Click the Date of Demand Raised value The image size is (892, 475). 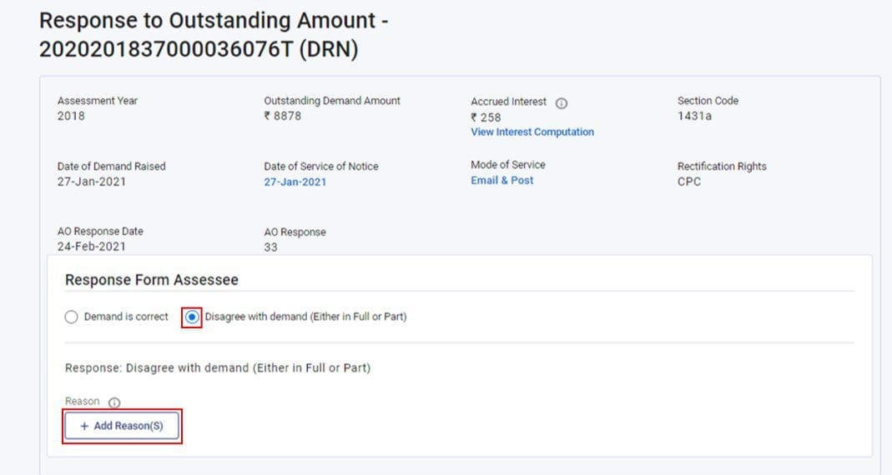tap(91, 182)
